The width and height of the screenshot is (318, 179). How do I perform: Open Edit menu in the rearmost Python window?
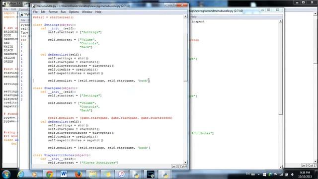[x=13, y=9]
